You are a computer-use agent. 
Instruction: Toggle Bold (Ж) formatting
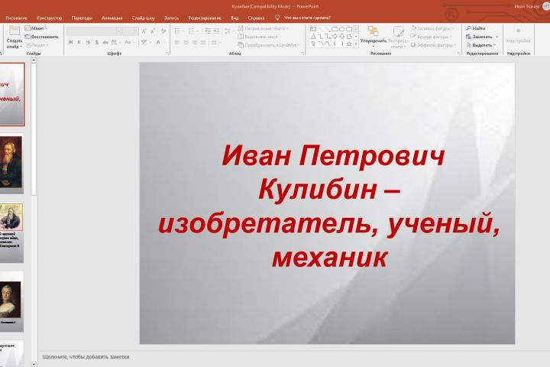(70, 42)
